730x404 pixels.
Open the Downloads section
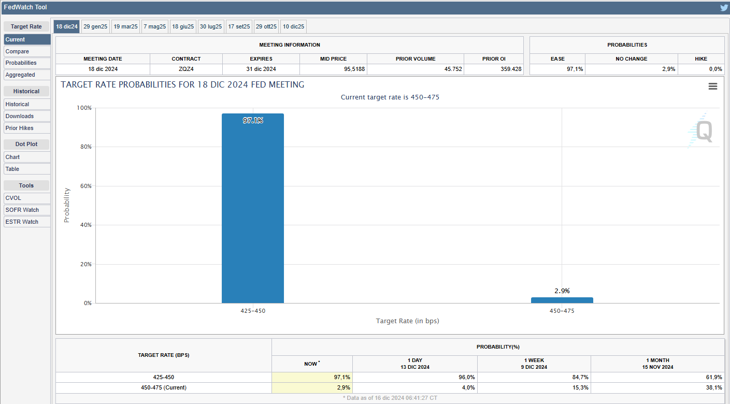point(27,116)
